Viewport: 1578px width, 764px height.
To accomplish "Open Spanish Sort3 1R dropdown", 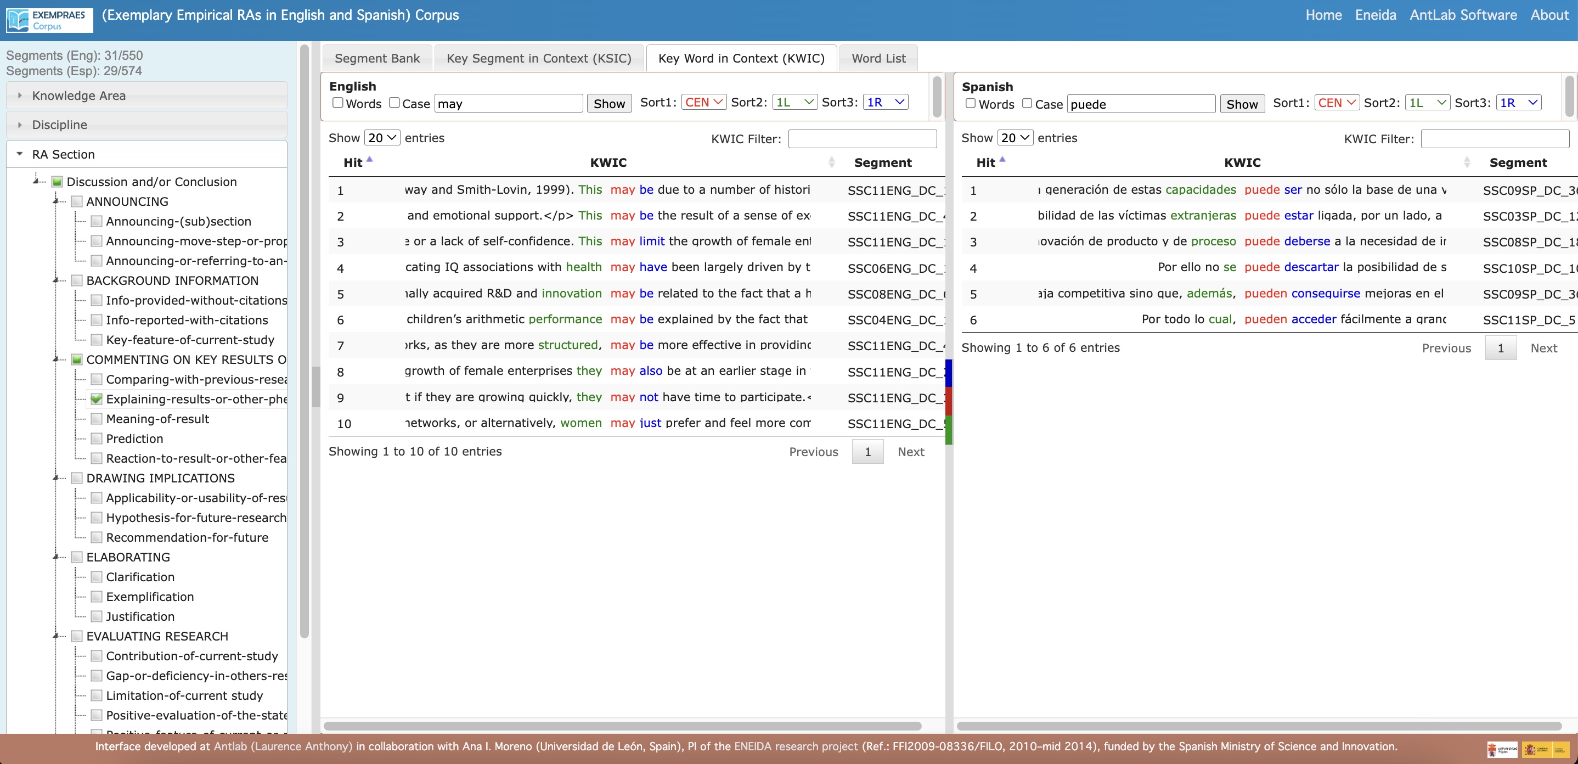I will 1519,102.
